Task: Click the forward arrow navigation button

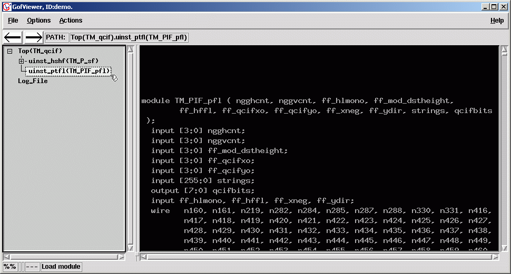Action: (34, 37)
